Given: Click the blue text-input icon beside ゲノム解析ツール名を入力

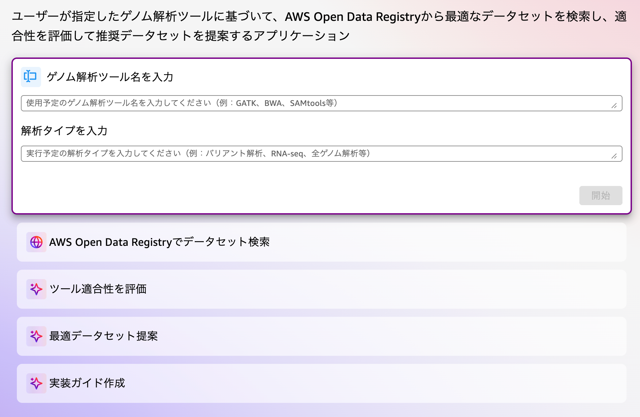Looking at the screenshot, I should pos(31,77).
